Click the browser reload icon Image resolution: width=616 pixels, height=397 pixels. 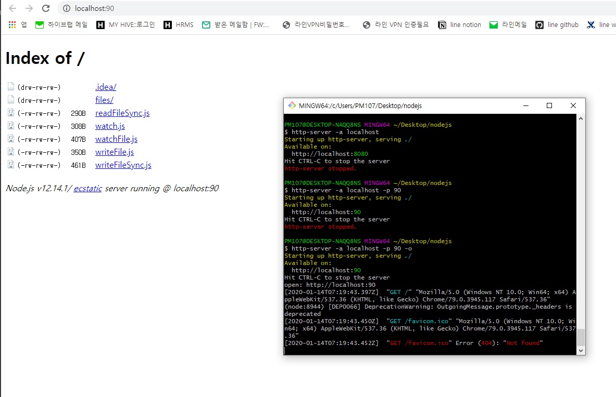point(46,8)
